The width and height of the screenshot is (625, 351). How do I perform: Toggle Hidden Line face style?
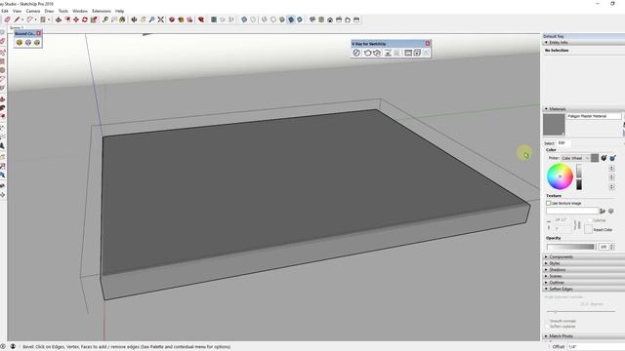(273, 19)
